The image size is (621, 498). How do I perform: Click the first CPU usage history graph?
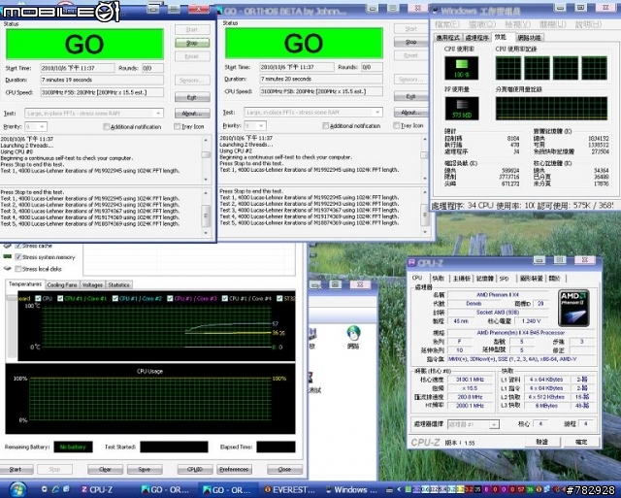pos(508,68)
